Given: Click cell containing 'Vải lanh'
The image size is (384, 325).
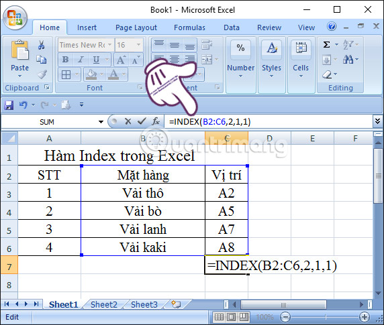Looking at the screenshot, I should [143, 229].
